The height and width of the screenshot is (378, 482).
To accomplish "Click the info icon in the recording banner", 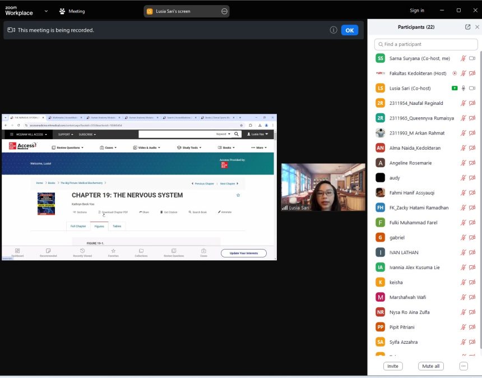I will [x=333, y=30].
